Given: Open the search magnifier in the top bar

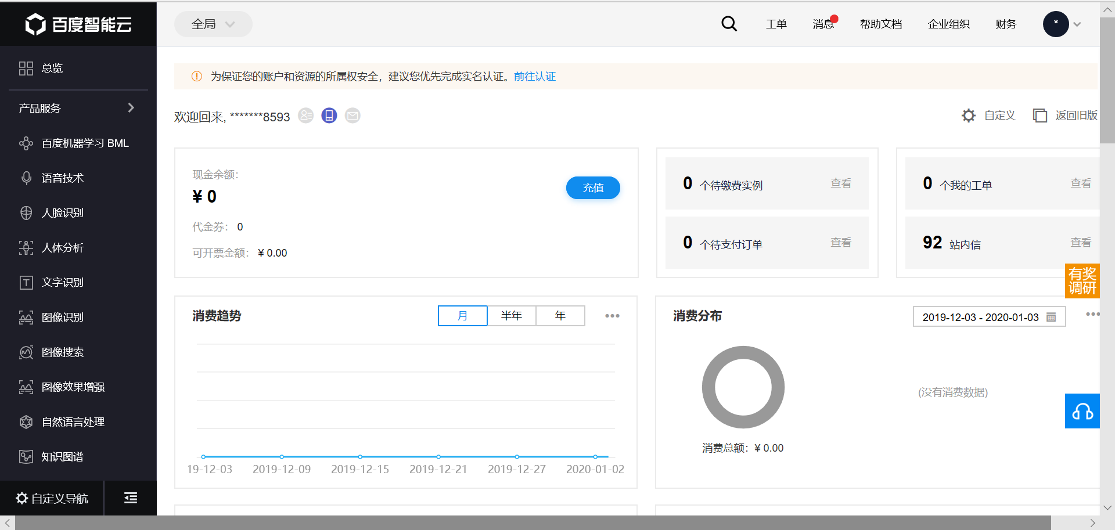Looking at the screenshot, I should pos(729,24).
